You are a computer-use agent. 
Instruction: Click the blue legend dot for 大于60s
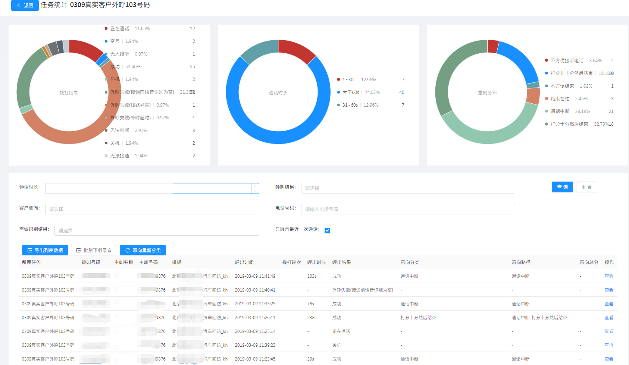coord(338,92)
